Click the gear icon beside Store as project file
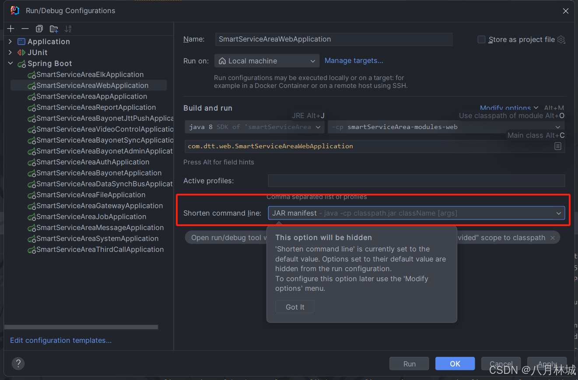This screenshot has width=578, height=380. (561, 39)
